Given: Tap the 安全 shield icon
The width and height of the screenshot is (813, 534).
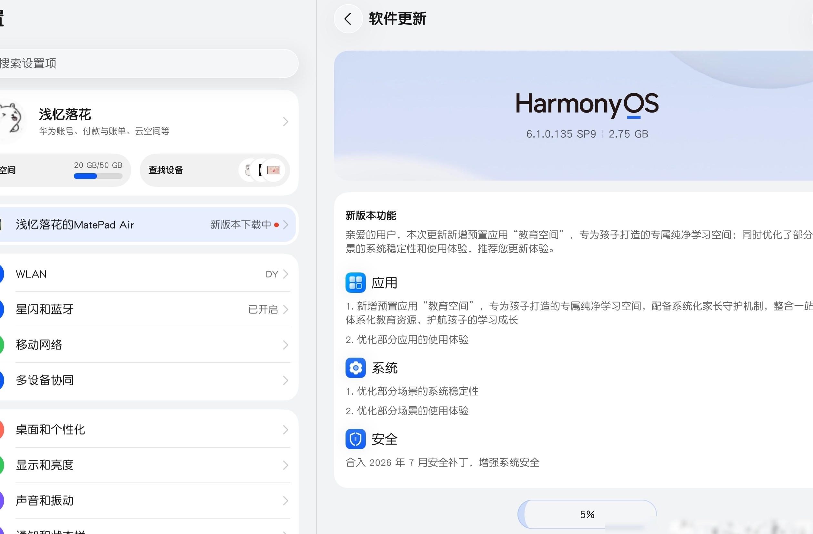Looking at the screenshot, I should pos(355,439).
